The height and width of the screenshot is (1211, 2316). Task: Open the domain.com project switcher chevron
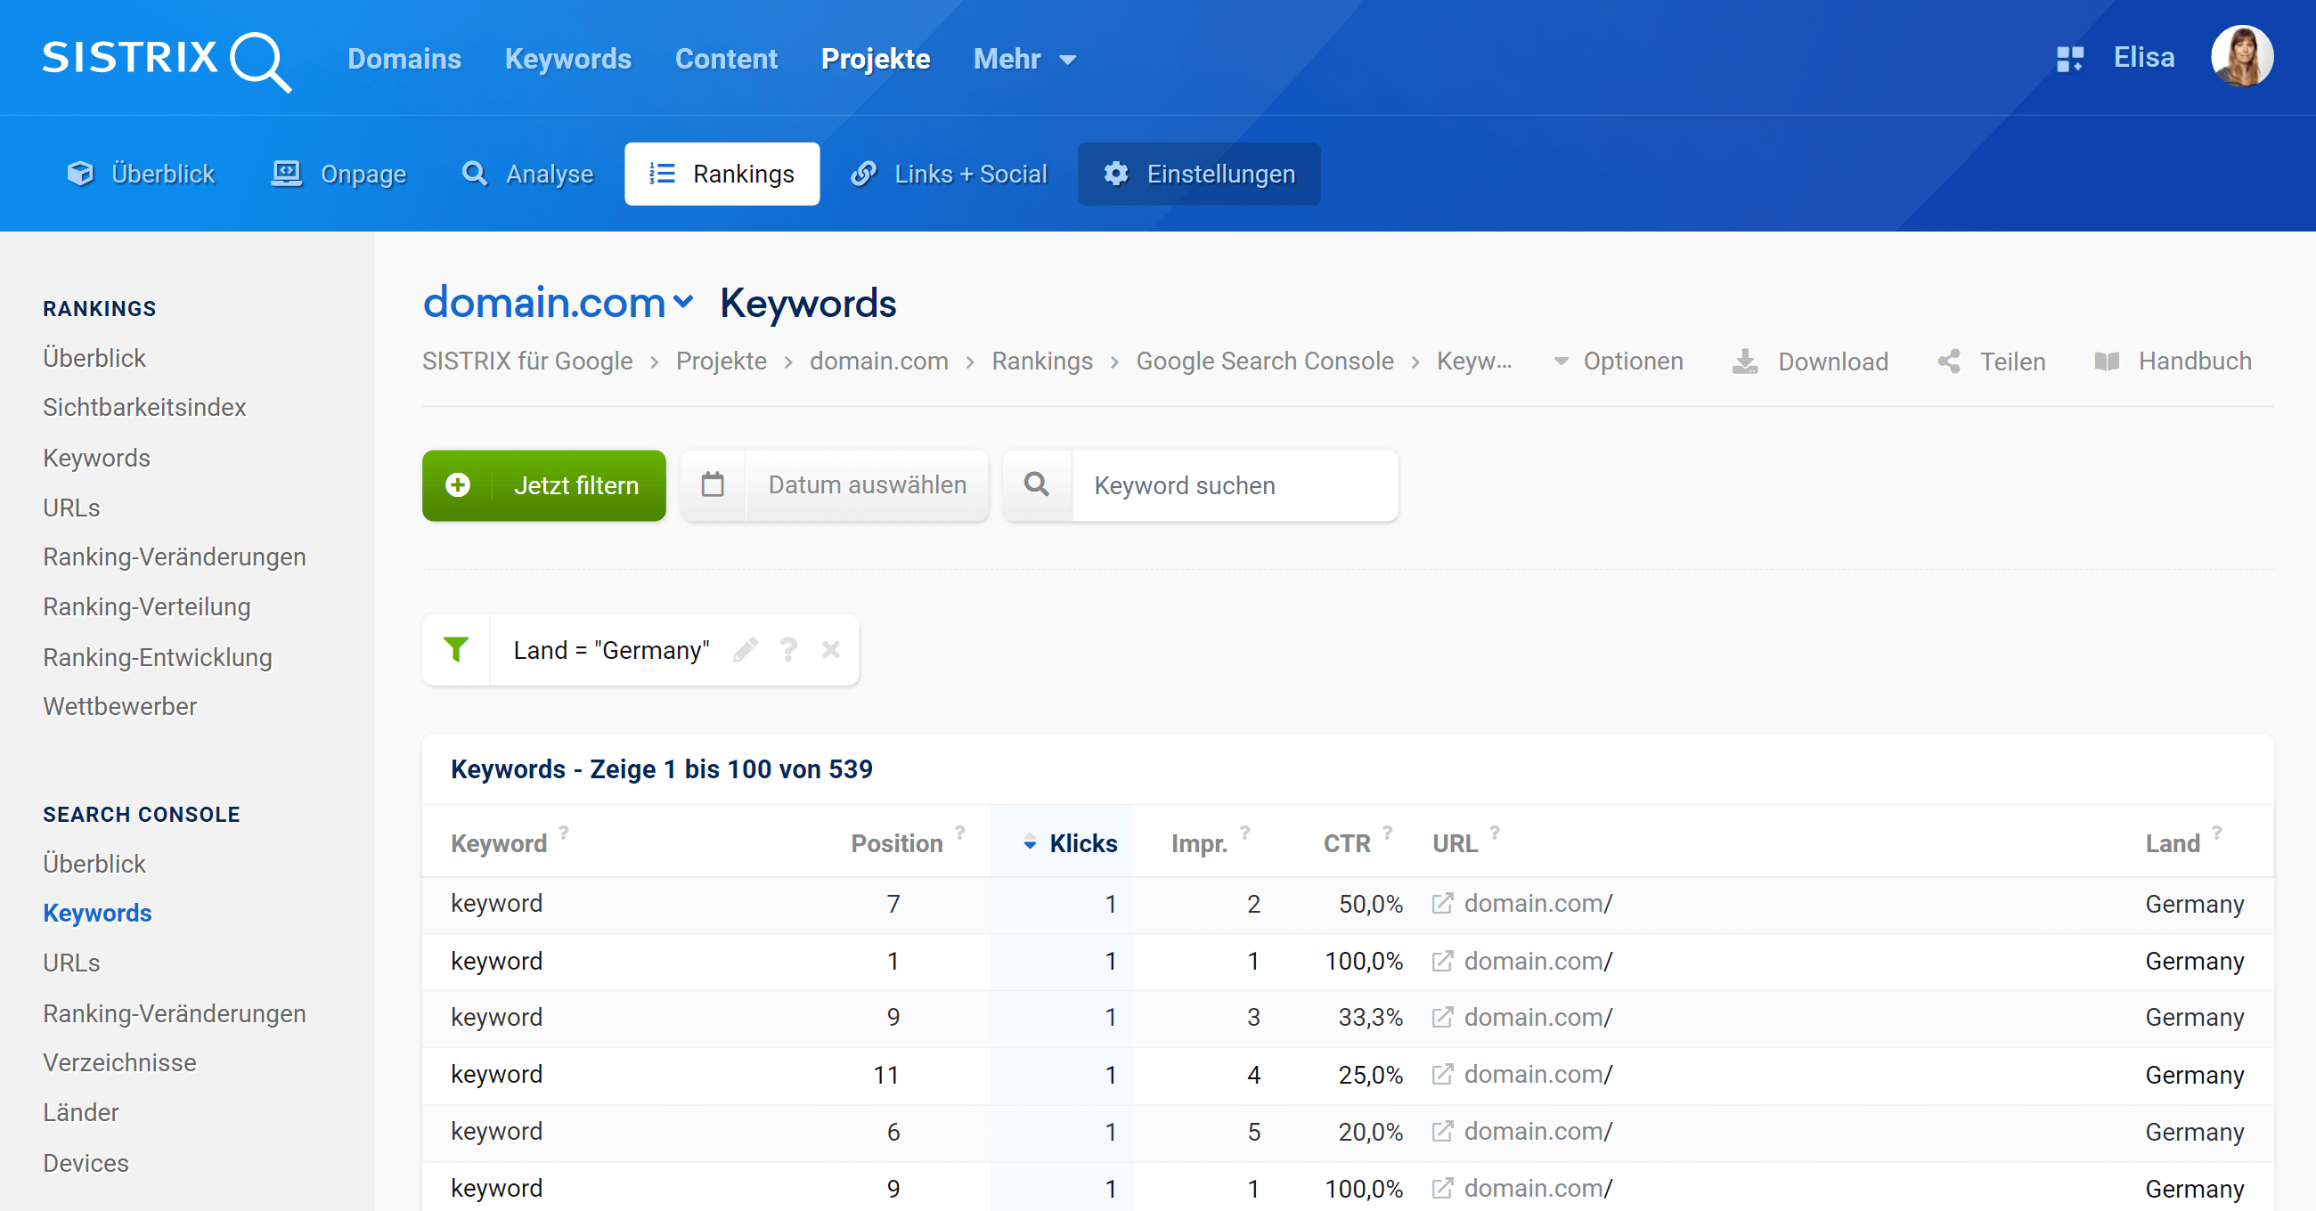coord(683,302)
